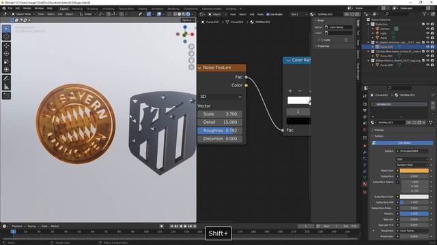
Task: Select the Move tool in viewport toolbar
Action: [6, 46]
